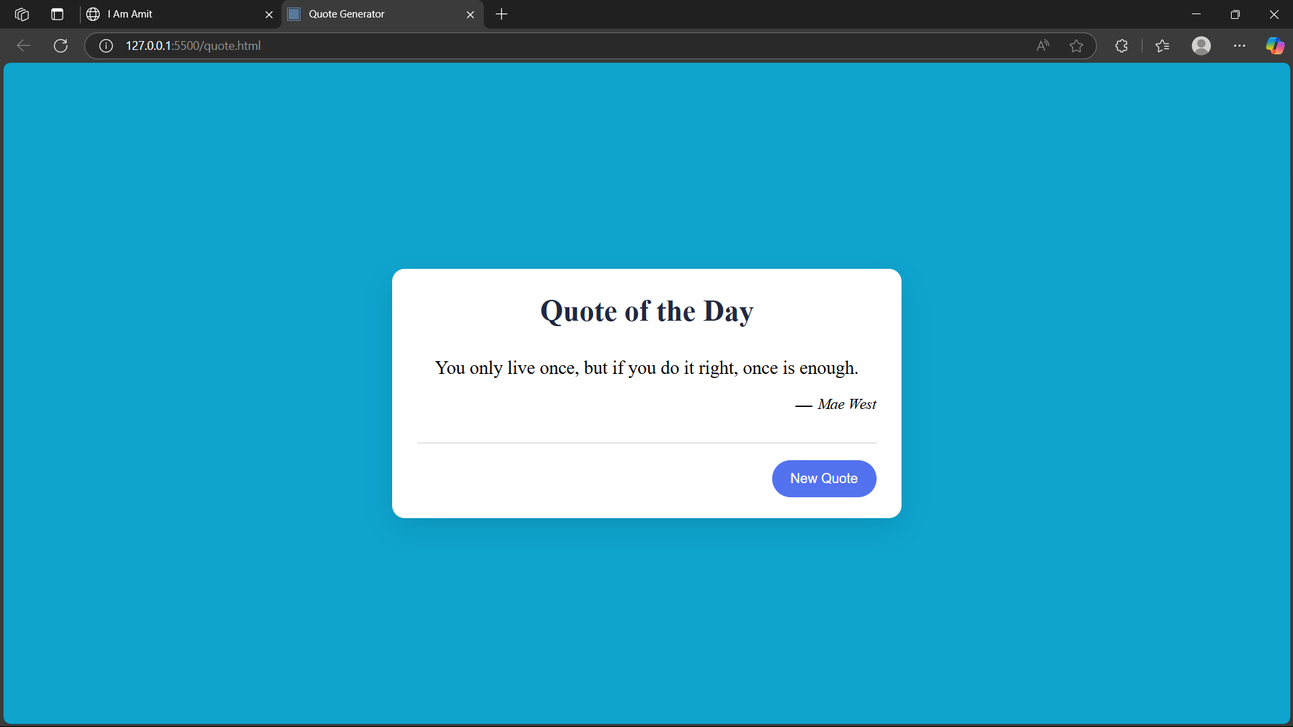This screenshot has width=1293, height=727.
Task: Close the I Am Amit tab
Action: (269, 14)
